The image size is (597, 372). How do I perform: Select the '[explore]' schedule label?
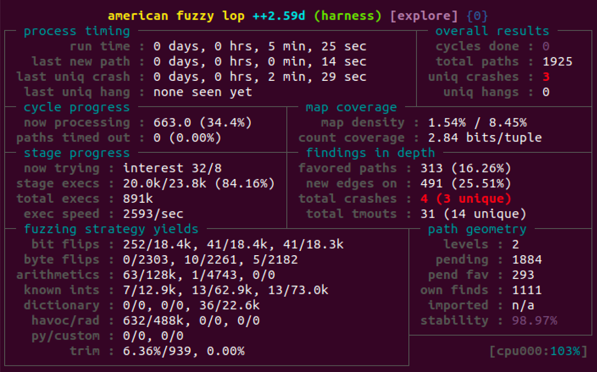click(424, 16)
